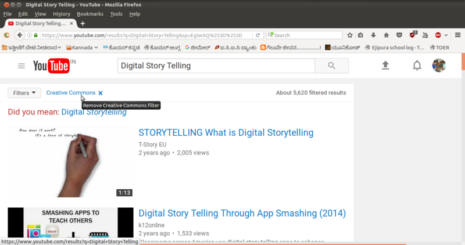Open the Filters dropdown
This screenshot has width=465, height=245.
pos(24,93)
